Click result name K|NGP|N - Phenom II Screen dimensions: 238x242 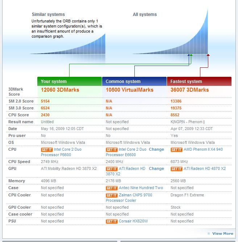pos(188,122)
